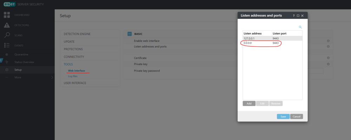Select the 0.0.0.0 listen address row
Image resolution: width=351 pixels, height=140 pixels.
(x=273, y=43)
